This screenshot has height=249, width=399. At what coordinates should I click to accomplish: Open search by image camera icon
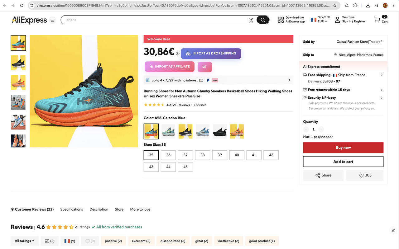[x=251, y=20]
